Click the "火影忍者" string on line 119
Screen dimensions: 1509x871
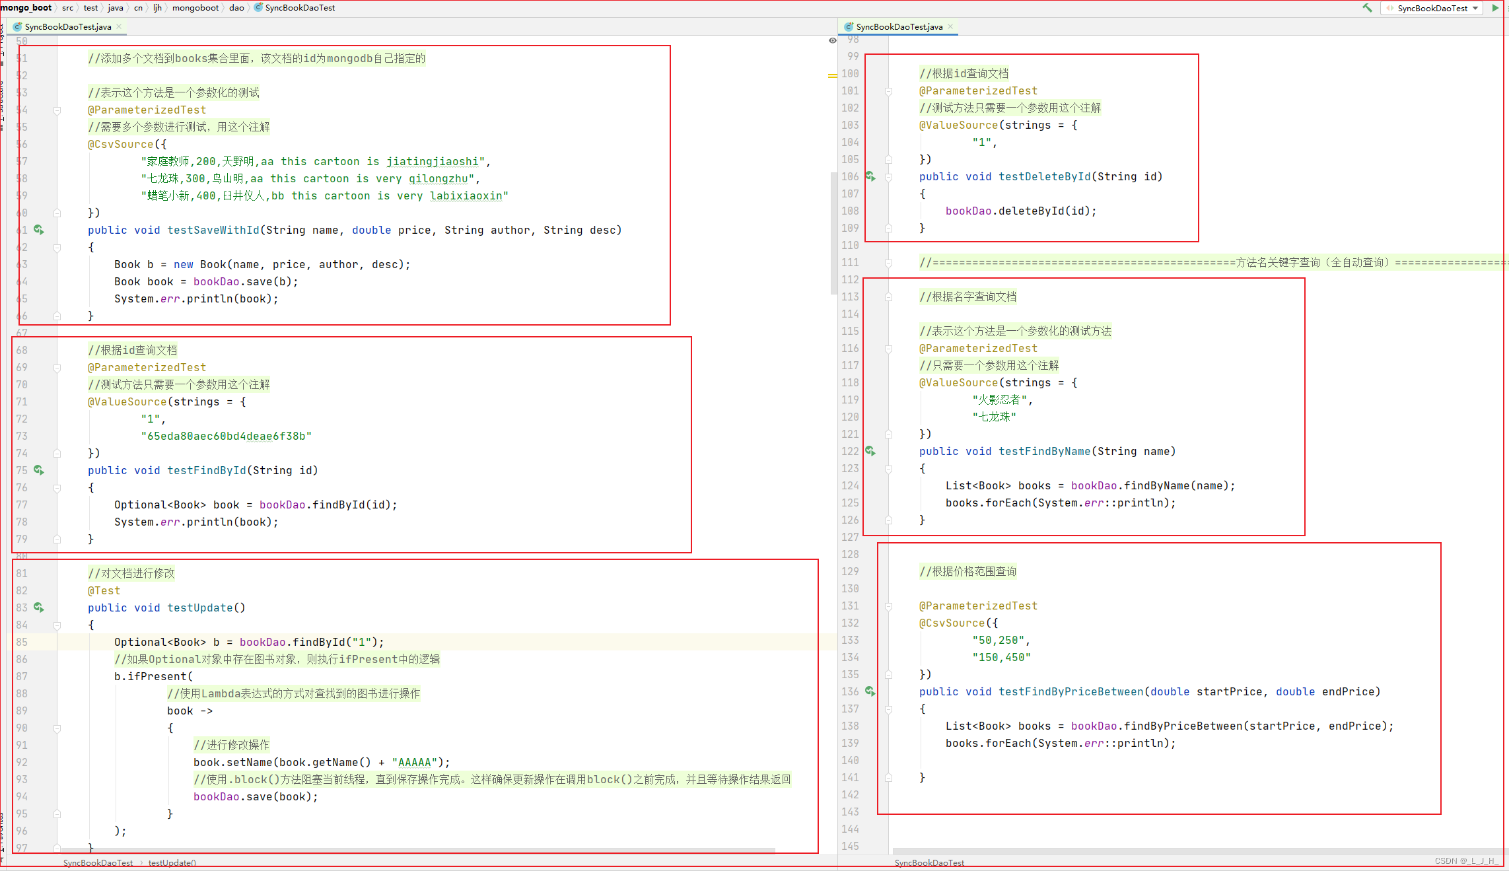tap(1000, 400)
